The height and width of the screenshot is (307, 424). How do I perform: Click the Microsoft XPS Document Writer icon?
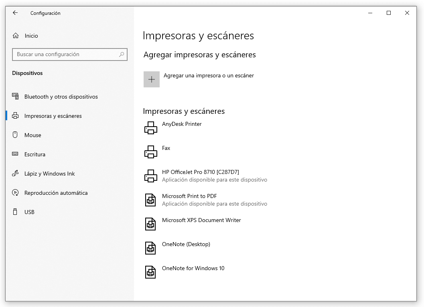coord(150,224)
